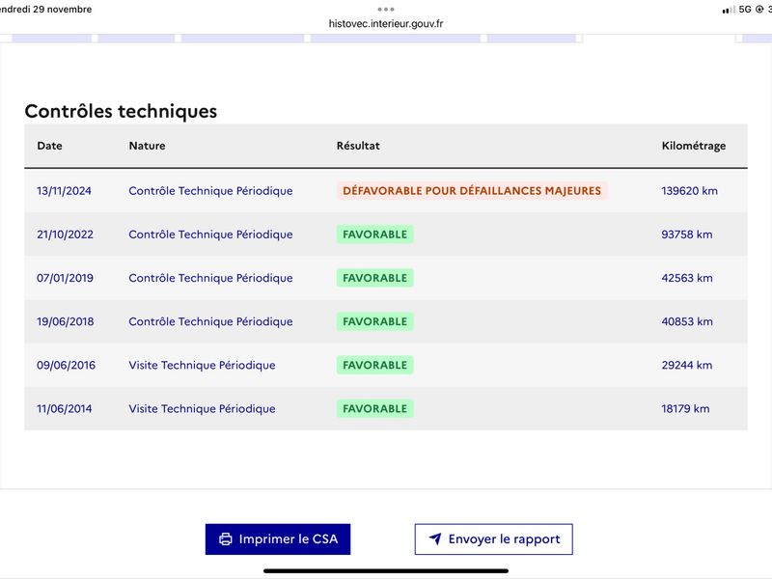Screen dimensions: 772x579
Task: Click the date 07/01/2019
Action: pos(65,278)
